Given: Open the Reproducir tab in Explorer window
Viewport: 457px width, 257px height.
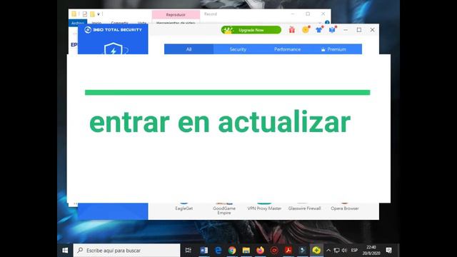Looking at the screenshot, I should 176,14.
